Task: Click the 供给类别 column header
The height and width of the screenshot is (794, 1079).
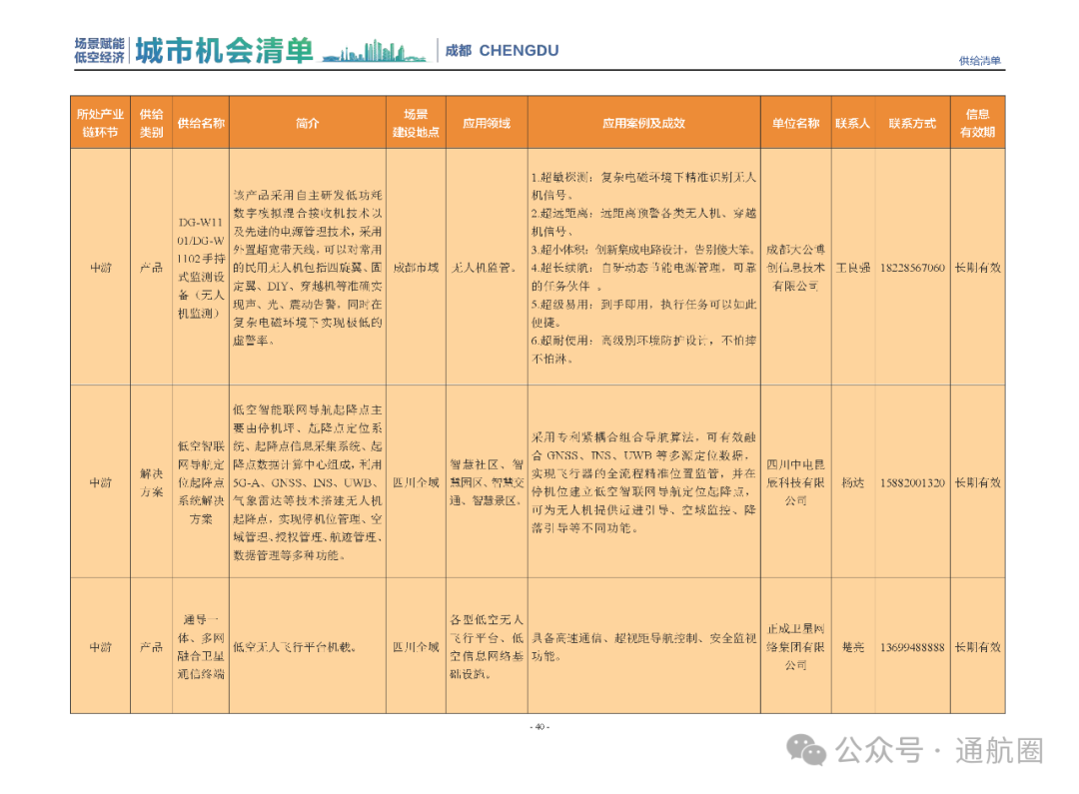Action: click(152, 123)
